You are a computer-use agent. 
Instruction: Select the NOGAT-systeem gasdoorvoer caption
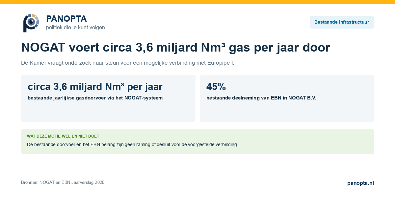click(x=95, y=98)
